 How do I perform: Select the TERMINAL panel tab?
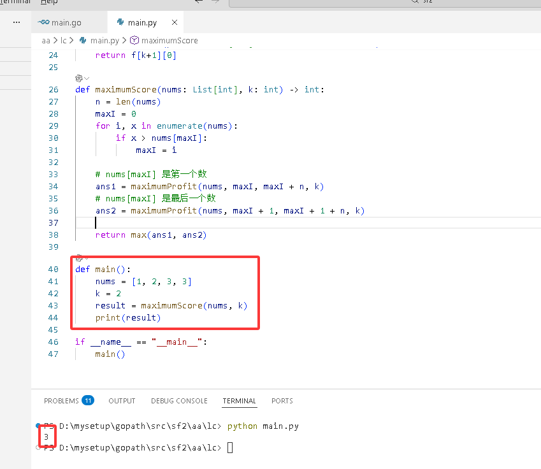(239, 401)
